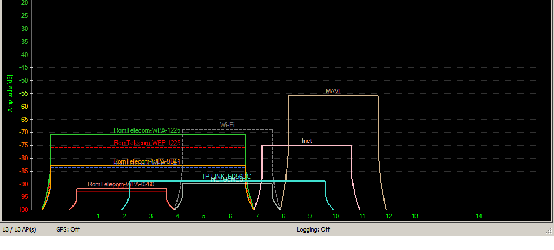The width and height of the screenshot is (554, 250).
Task: Click the Amplitude [dB] axis title
Action: click(x=10, y=93)
